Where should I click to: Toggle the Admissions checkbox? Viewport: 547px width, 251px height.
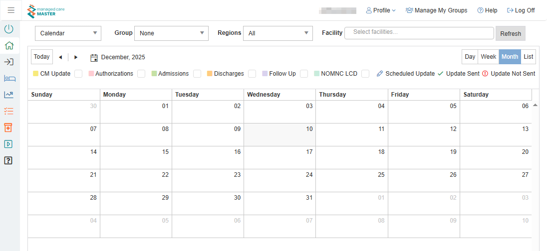pos(197,74)
